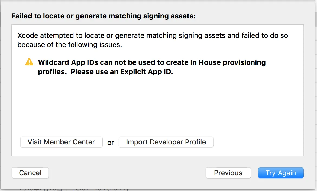
Task: Click gray area between Cancel and Previous
Action: coord(127,173)
